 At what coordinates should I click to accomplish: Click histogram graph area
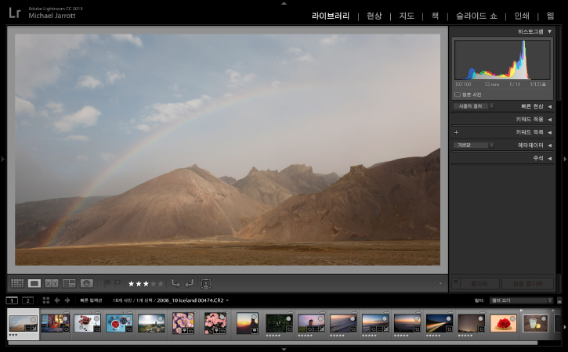[502, 59]
